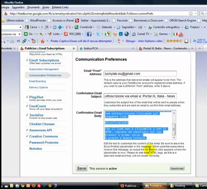Click the Condividi share icon
Viewport: 207px width, 189px height.
point(76,27)
